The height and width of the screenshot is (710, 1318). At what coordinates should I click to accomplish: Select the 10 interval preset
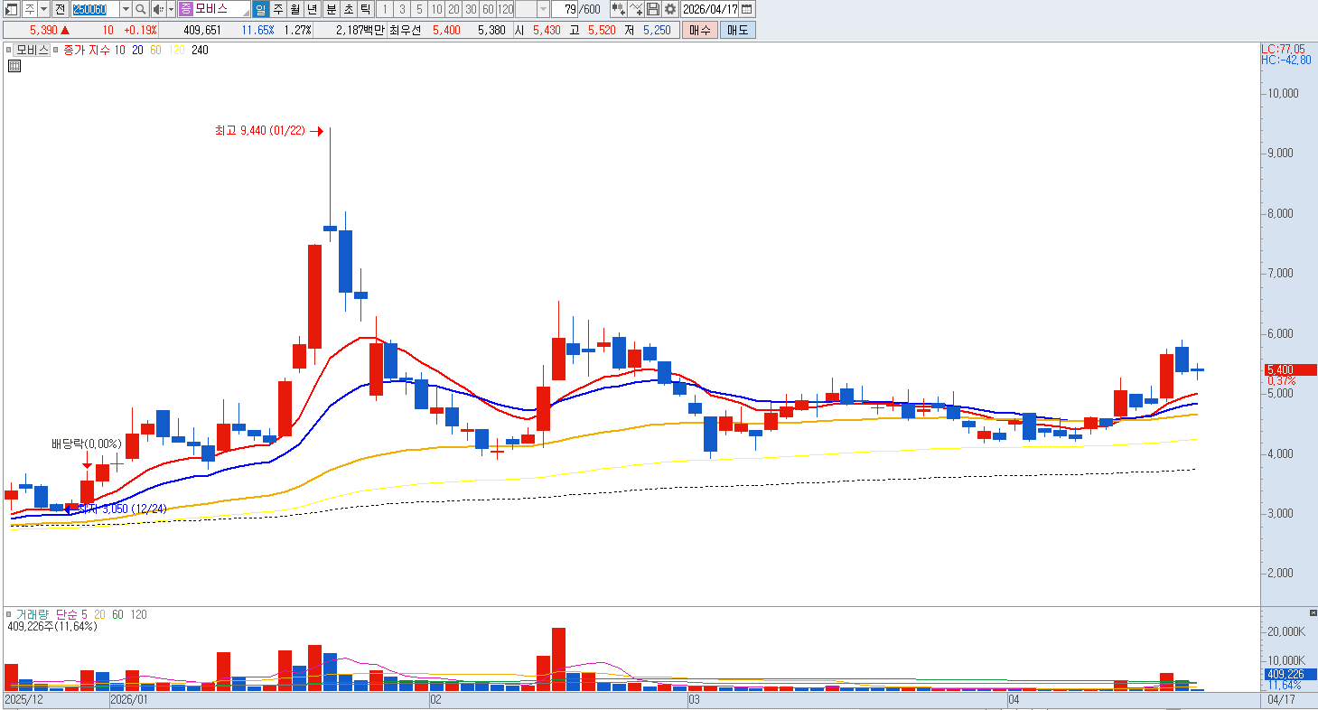[x=436, y=9]
